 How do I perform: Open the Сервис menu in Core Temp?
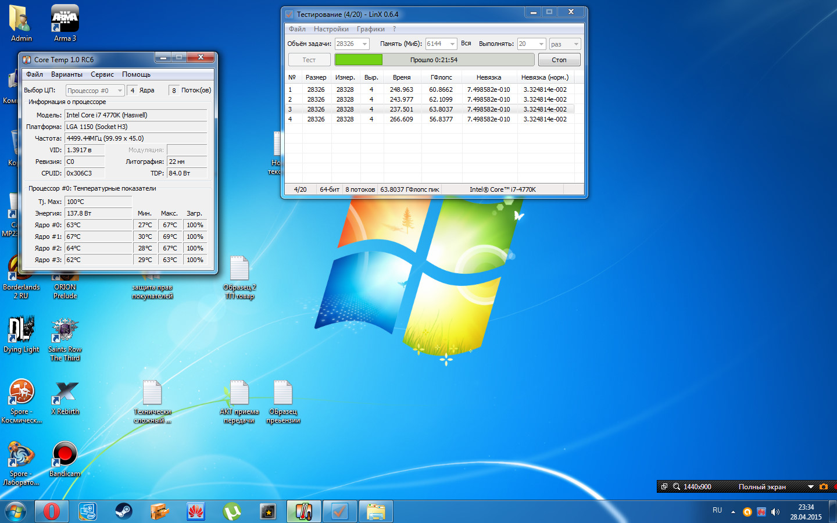(x=102, y=74)
